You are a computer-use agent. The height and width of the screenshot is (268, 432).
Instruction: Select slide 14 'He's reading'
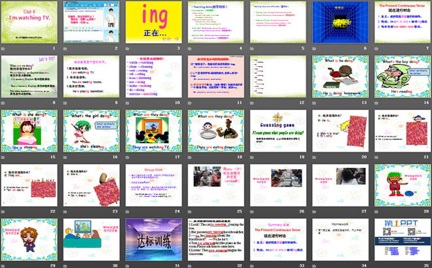pyautogui.click(x=403, y=76)
